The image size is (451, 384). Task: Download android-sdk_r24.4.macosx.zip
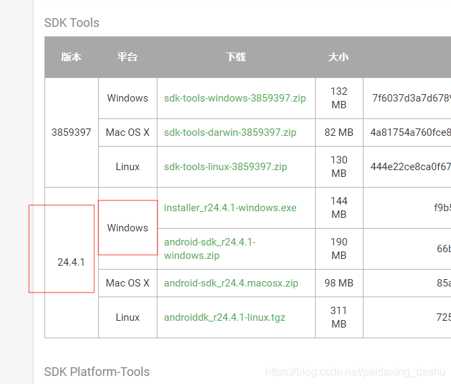[231, 283]
